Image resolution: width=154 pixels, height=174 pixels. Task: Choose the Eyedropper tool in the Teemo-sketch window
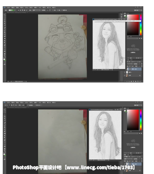tap(4, 26)
